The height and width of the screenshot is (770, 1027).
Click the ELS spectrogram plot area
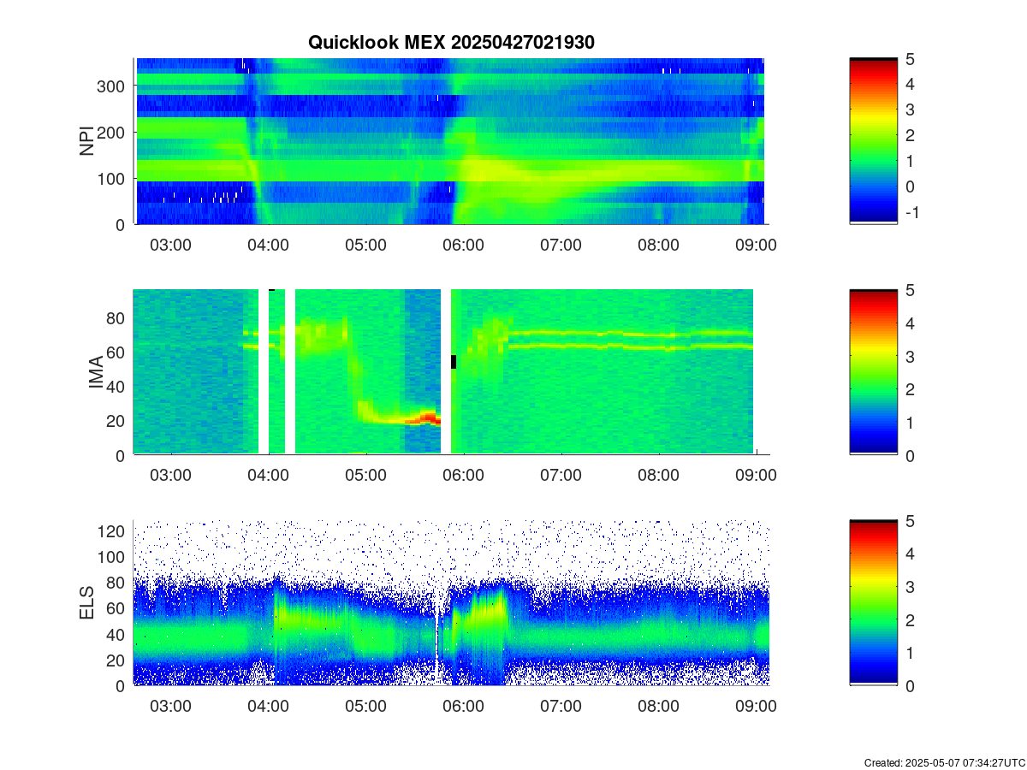pos(451,602)
